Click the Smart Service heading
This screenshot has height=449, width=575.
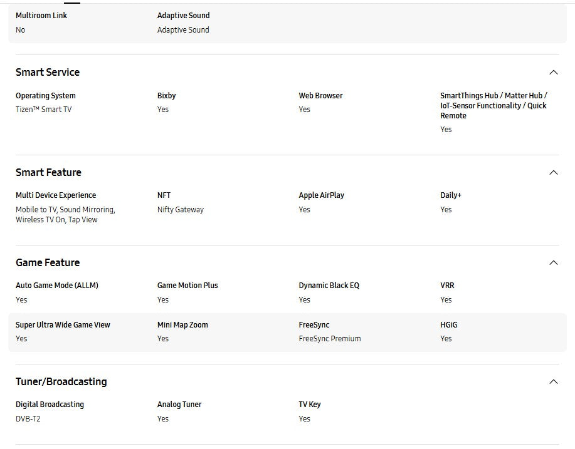48,72
